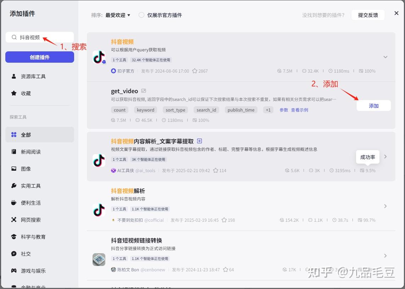Click the publish_time parameter tag
The image size is (405, 289).
click(x=241, y=110)
